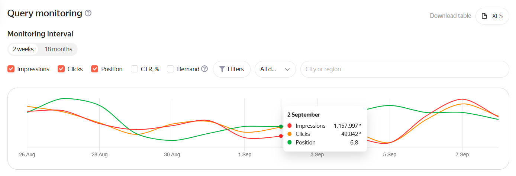The width and height of the screenshot is (516, 176).
Task: Click the 5 Sep date on the axis
Action: click(389, 154)
